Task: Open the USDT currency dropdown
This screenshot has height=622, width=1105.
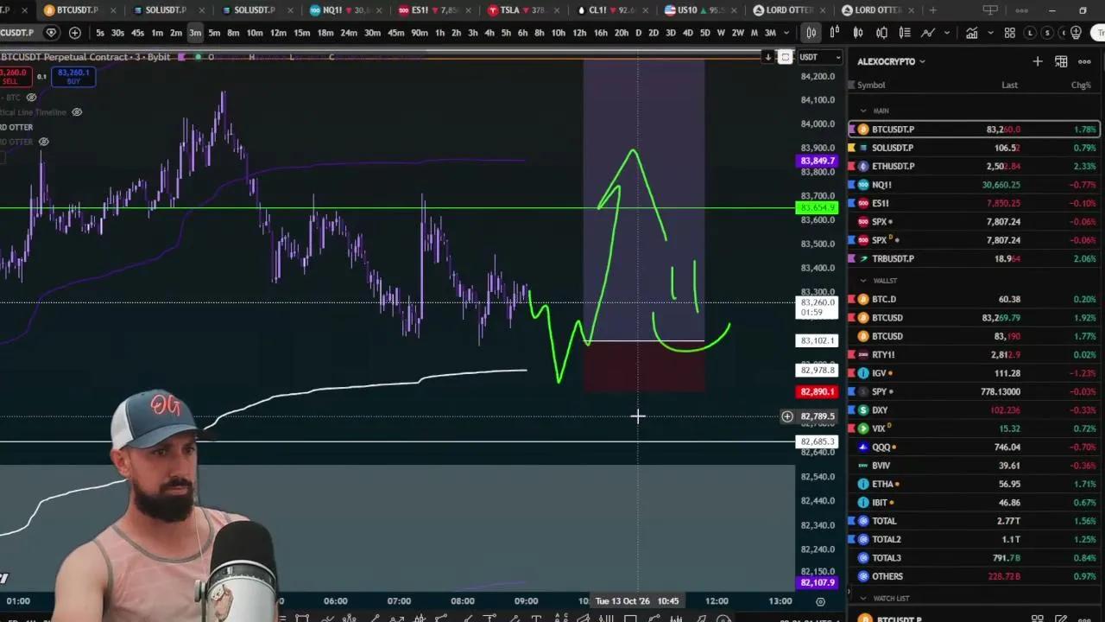Action: coord(819,57)
